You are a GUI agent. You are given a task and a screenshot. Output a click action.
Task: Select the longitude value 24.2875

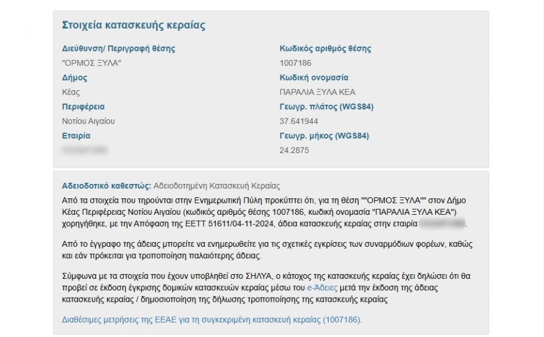294,150
